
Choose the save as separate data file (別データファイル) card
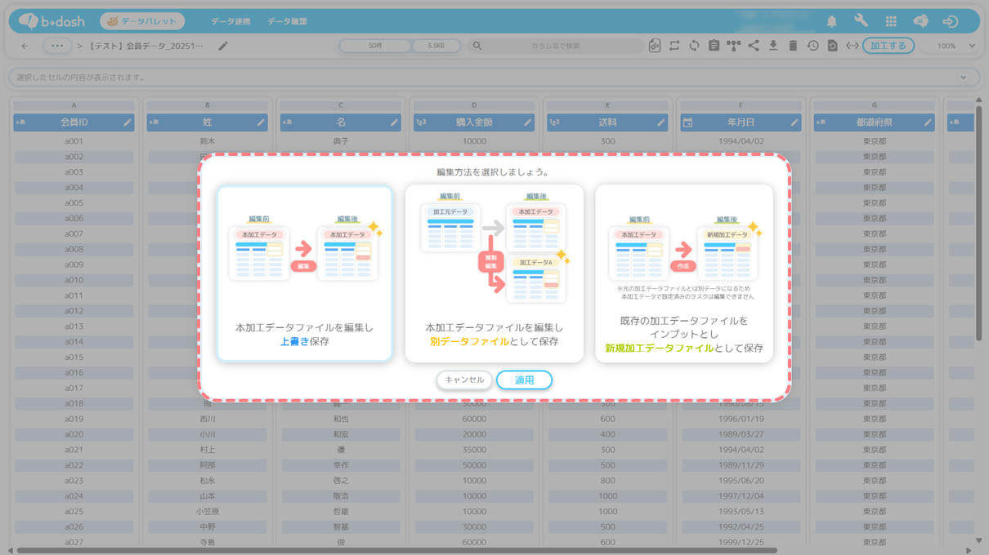click(494, 273)
